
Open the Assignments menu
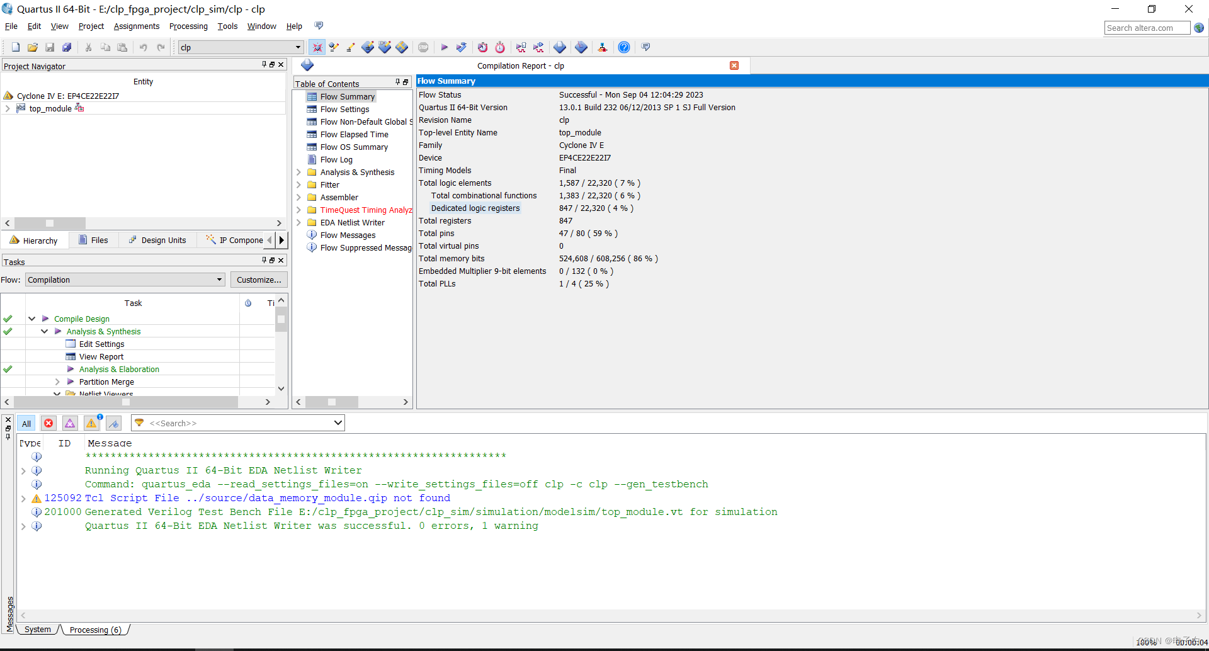[x=137, y=26]
